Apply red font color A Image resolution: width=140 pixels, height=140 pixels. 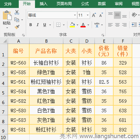point(83,25)
